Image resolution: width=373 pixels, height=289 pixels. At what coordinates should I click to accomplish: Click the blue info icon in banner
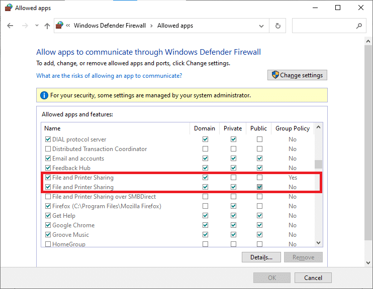pyautogui.click(x=44, y=95)
